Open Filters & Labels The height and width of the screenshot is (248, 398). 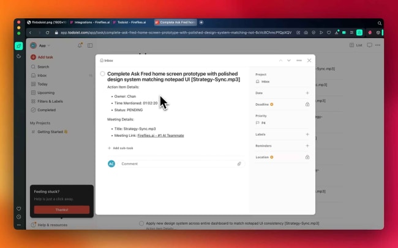point(47,101)
